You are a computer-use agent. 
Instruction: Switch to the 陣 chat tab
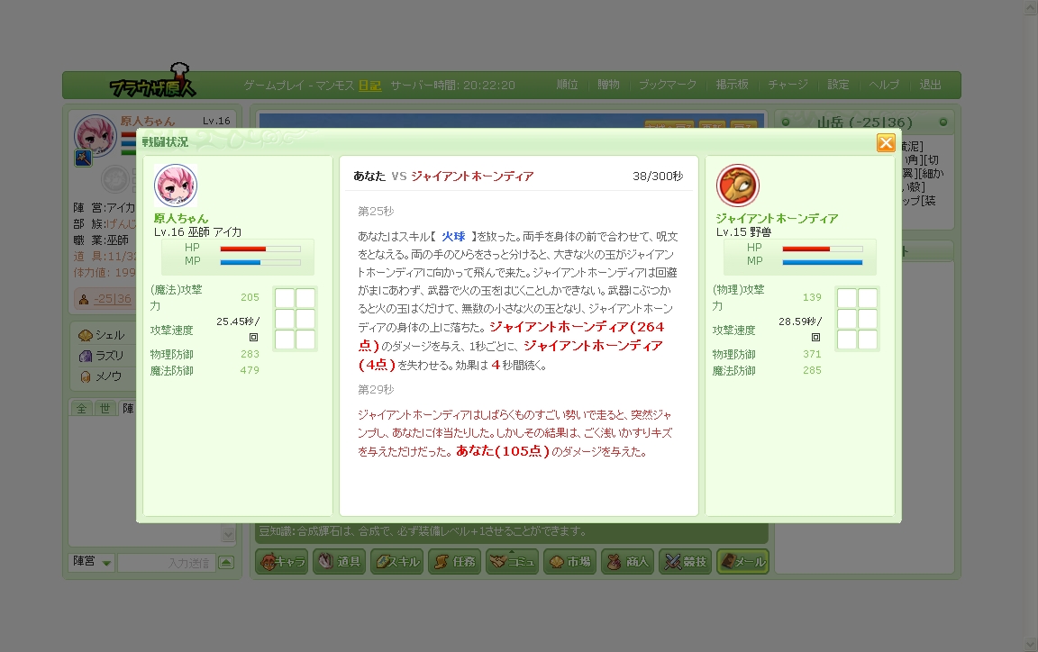pyautogui.click(x=128, y=409)
